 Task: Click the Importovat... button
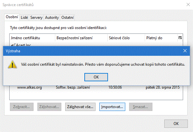[112, 106]
